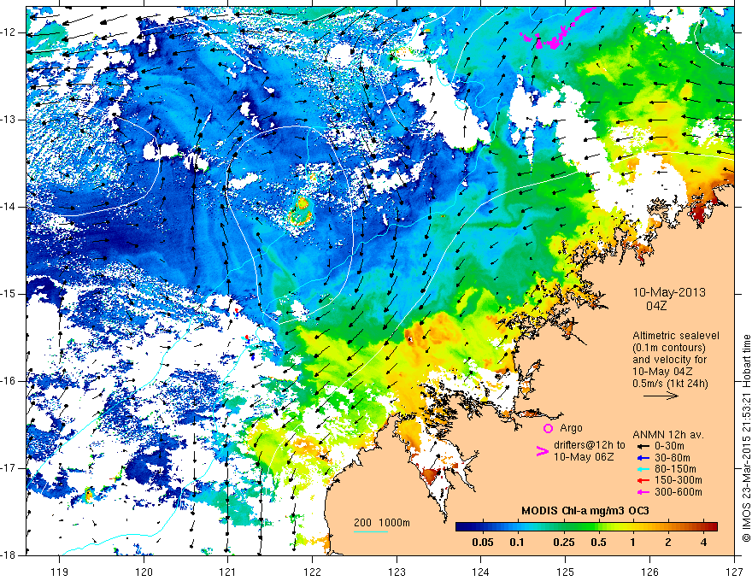752x581 pixels.
Task: Click the '123' longitude axis label
Action: (397, 572)
